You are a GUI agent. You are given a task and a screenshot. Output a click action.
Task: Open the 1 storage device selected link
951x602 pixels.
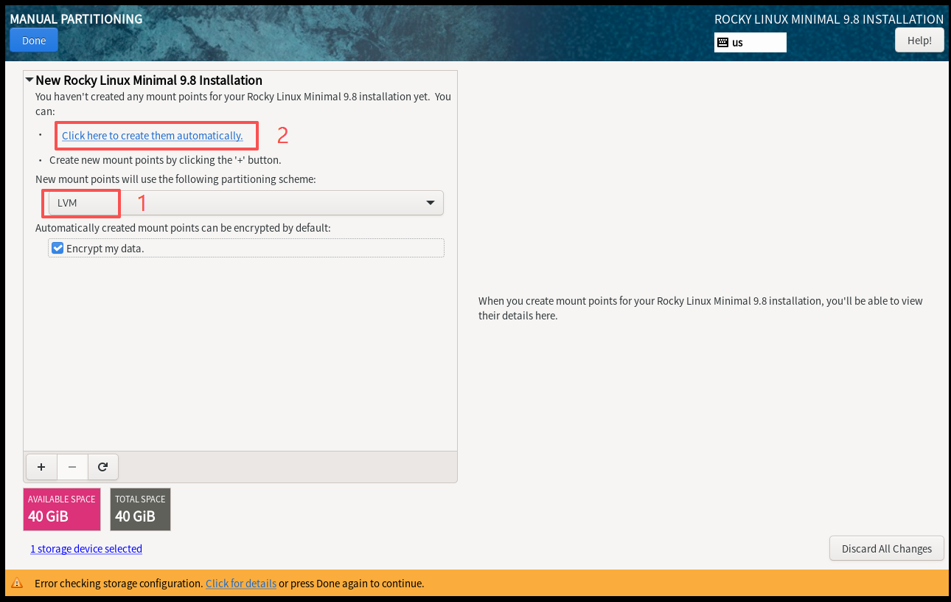coord(86,549)
